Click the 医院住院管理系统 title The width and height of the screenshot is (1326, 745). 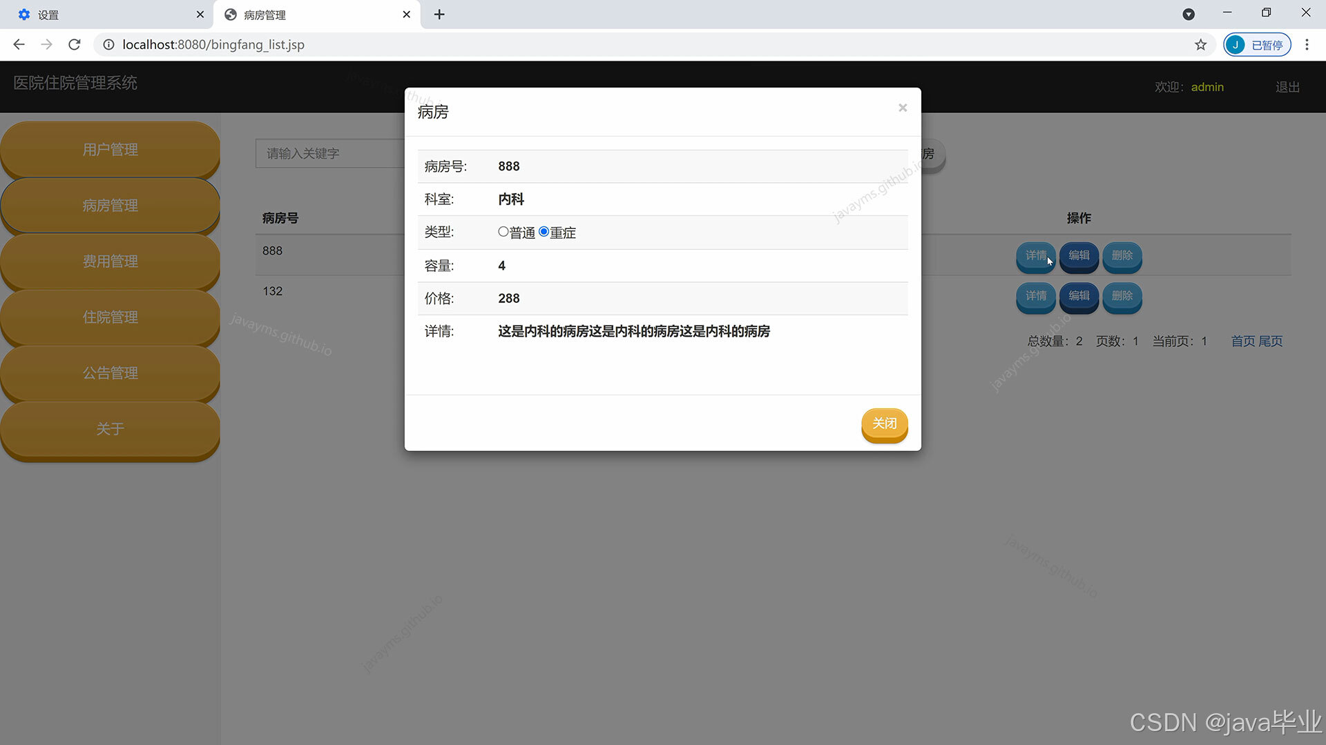[75, 83]
